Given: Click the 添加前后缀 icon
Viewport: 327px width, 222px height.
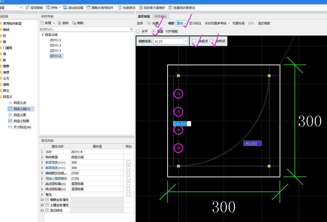Looking at the screenshot, I should pyautogui.click(x=65, y=8).
